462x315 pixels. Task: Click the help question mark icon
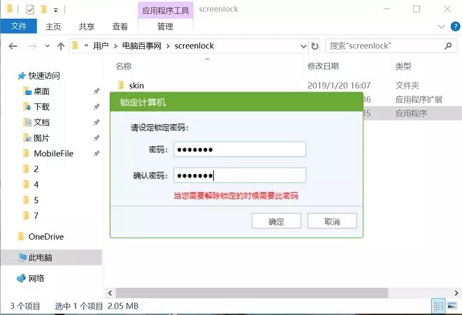(454, 27)
